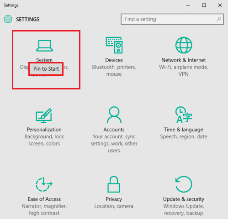Viewport: 228px width, 219px height.
Task: Open the Personalization monitor-brush icon
Action: (x=44, y=115)
